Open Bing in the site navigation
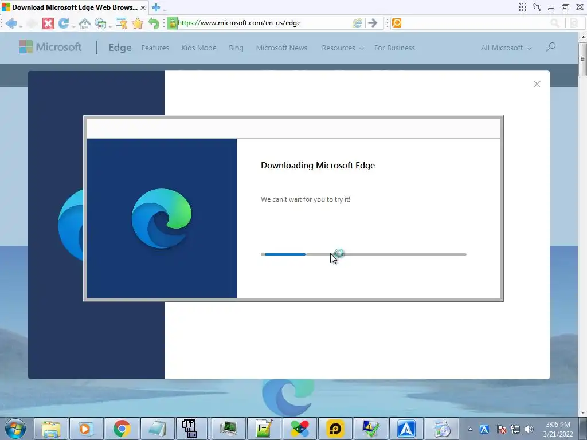The image size is (587, 440). (x=236, y=48)
